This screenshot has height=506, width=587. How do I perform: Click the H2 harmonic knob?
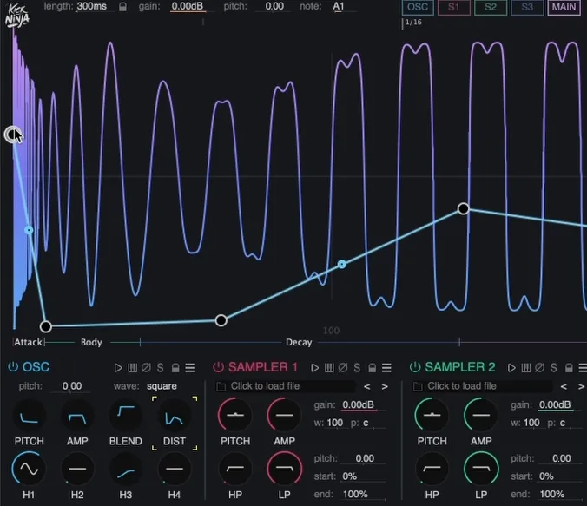coord(77,469)
